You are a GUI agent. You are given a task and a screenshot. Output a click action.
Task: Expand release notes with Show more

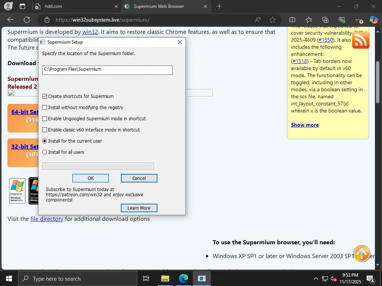[x=305, y=125]
